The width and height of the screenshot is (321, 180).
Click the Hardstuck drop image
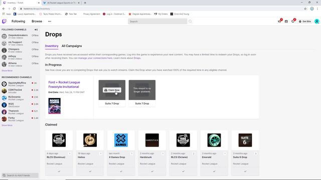coord(152,140)
